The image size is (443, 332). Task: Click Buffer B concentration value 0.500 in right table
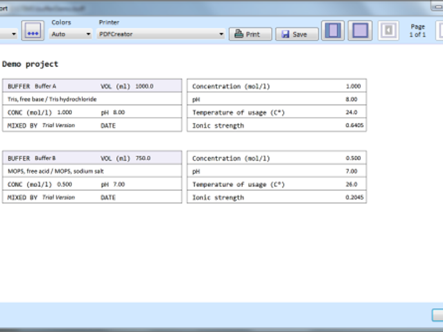(x=353, y=158)
